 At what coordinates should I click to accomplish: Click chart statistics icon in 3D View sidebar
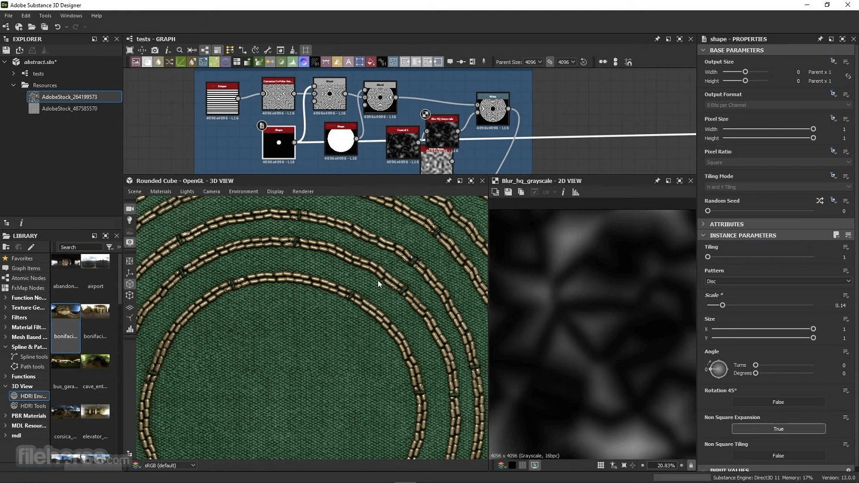click(130, 329)
